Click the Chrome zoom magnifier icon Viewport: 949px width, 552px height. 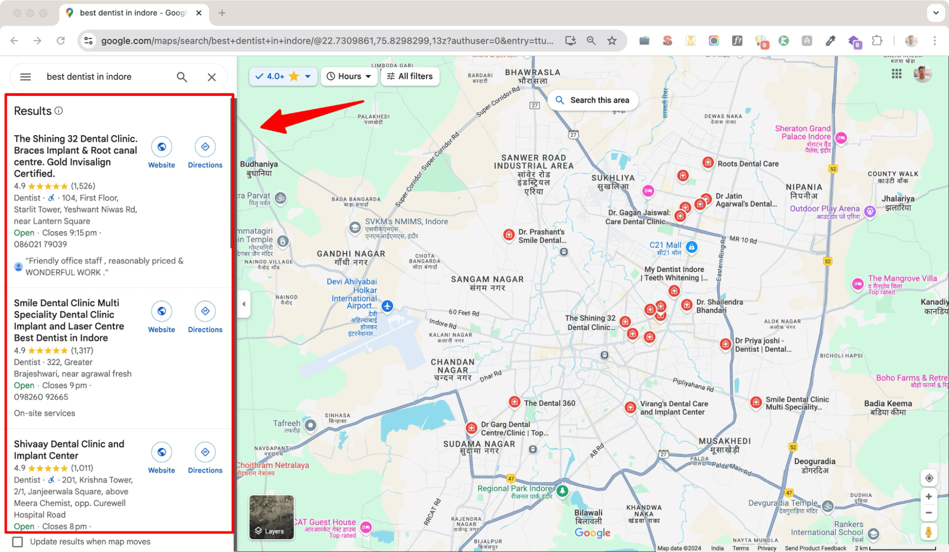tap(591, 41)
